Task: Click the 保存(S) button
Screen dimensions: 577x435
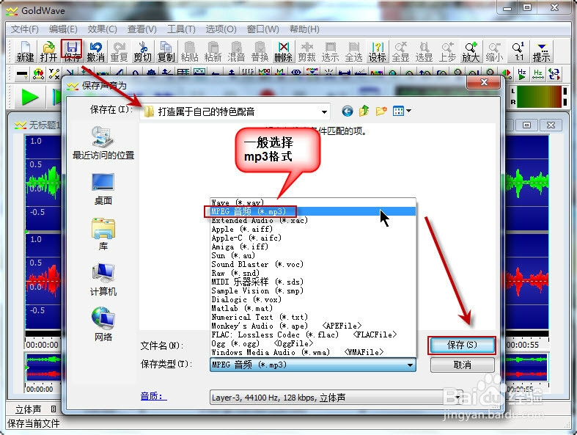Action: point(462,345)
